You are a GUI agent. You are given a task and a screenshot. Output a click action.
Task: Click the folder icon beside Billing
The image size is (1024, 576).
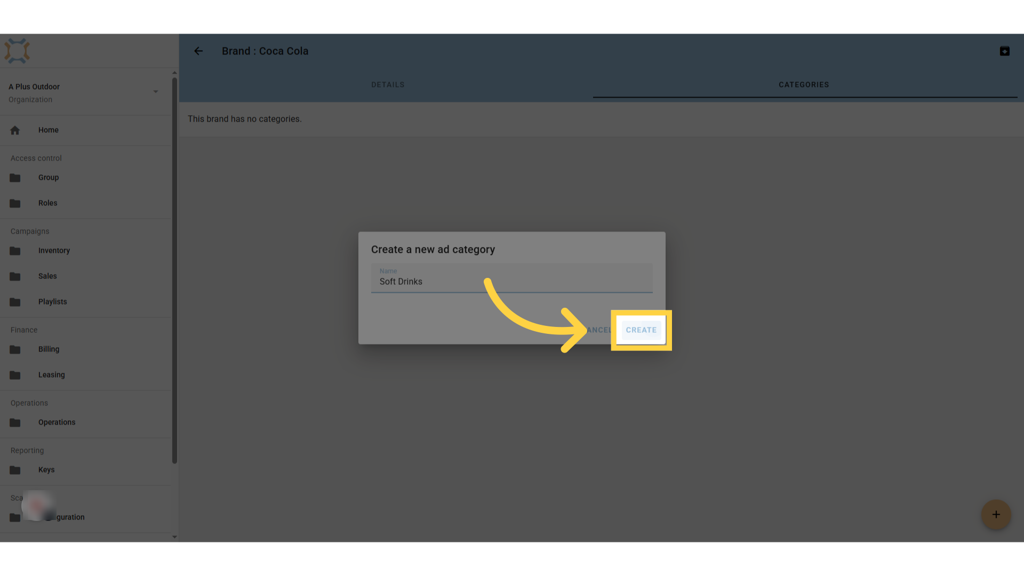pos(15,349)
